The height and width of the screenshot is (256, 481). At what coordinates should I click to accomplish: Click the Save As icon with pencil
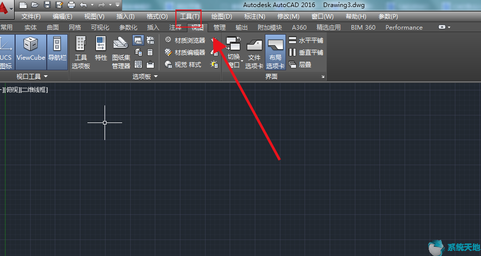[x=59, y=5]
